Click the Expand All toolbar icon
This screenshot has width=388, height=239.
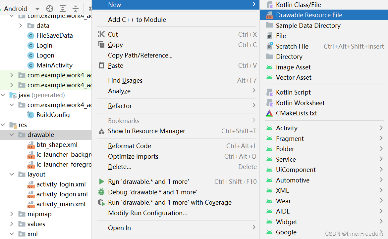pos(63,9)
